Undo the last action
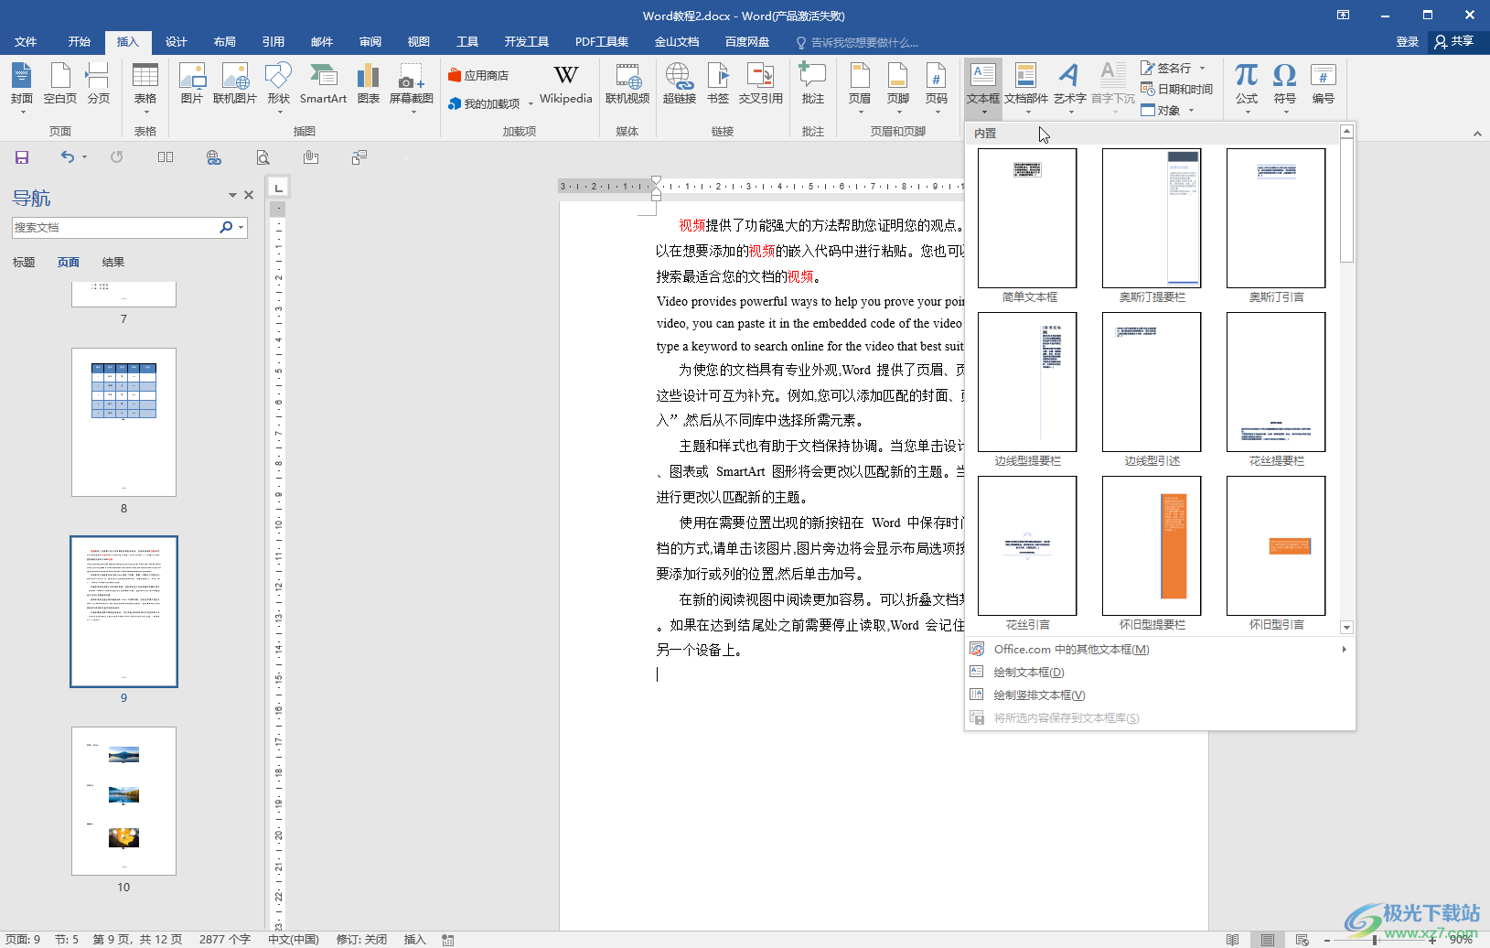 [x=67, y=157]
